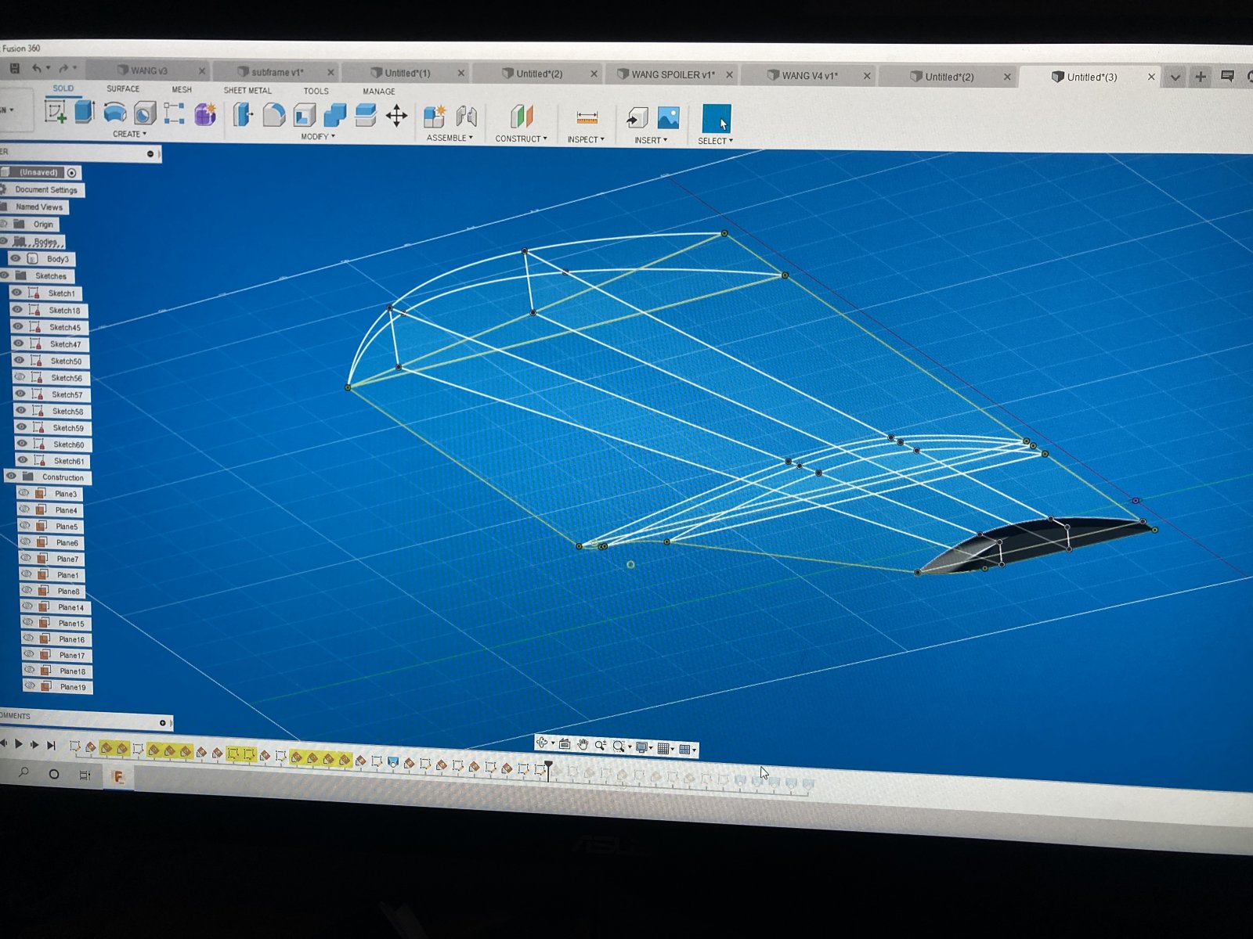Select the Pan hand tool
The image size is (1253, 939).
click(x=583, y=745)
